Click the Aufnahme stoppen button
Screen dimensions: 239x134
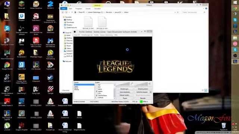[142, 92]
